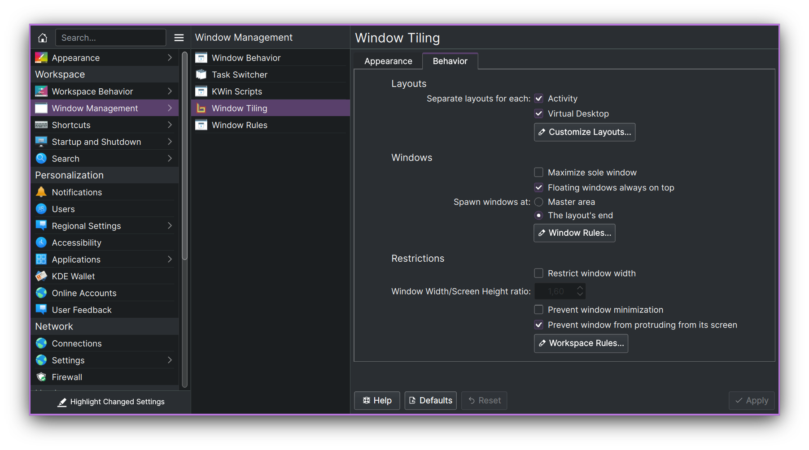Expand network Settings chevron
Viewport: 809px width, 450px height.
click(x=170, y=360)
